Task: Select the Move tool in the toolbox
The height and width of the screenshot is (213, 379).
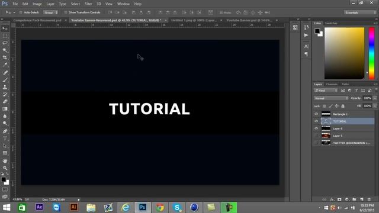Action: coord(5,28)
